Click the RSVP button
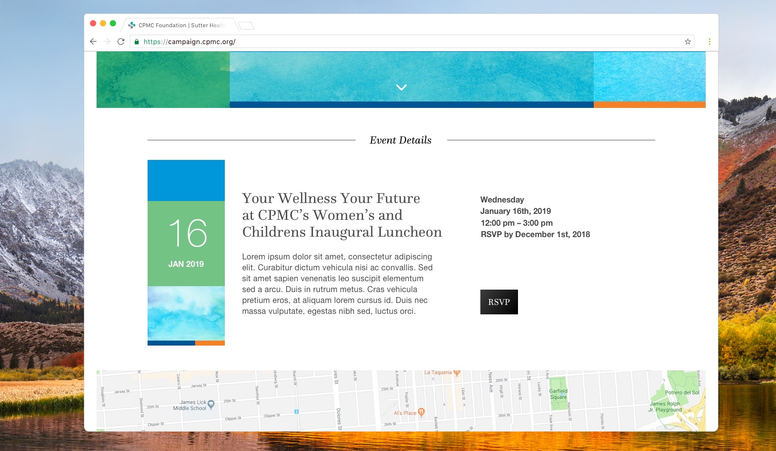The width and height of the screenshot is (776, 451). [x=499, y=302]
